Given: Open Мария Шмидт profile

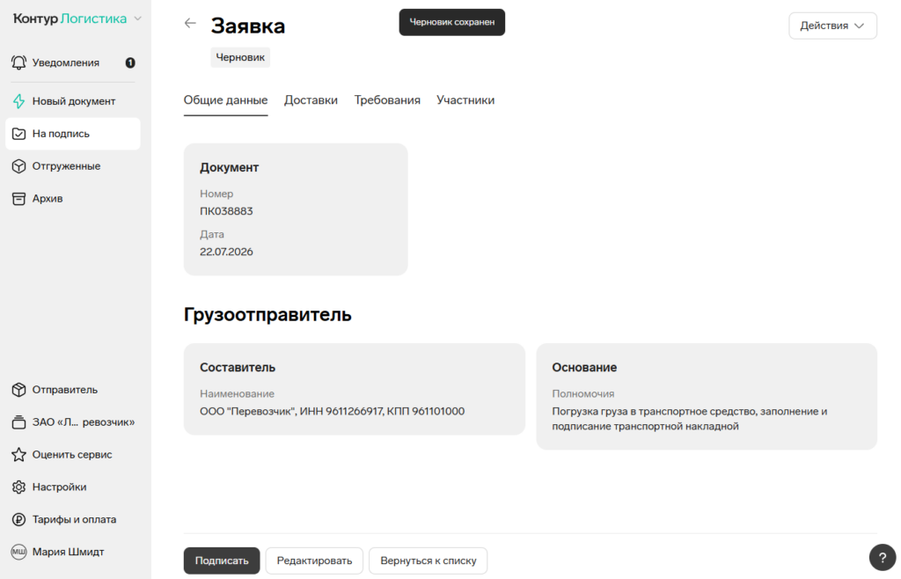Looking at the screenshot, I should click(x=73, y=552).
